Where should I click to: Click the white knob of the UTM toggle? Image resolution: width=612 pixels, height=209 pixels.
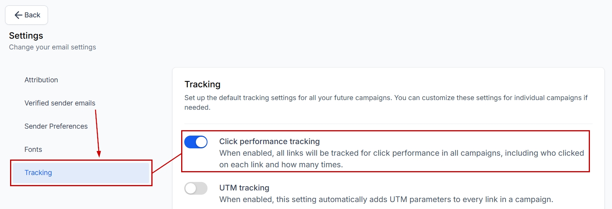coord(191,189)
